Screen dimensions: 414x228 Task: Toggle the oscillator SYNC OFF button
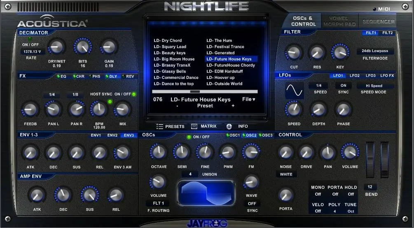pyautogui.click(x=252, y=203)
